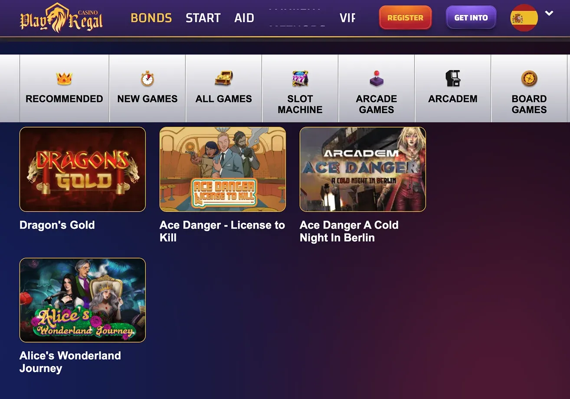
Task: Go to START in the top navigation
Action: (203, 18)
